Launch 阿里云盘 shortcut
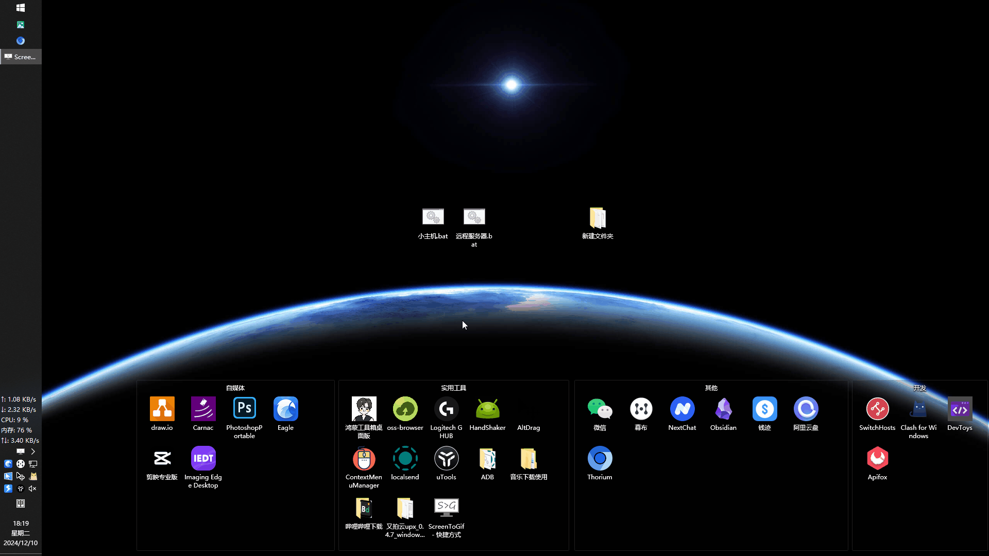Viewport: 989px width, 556px height. pyautogui.click(x=806, y=414)
